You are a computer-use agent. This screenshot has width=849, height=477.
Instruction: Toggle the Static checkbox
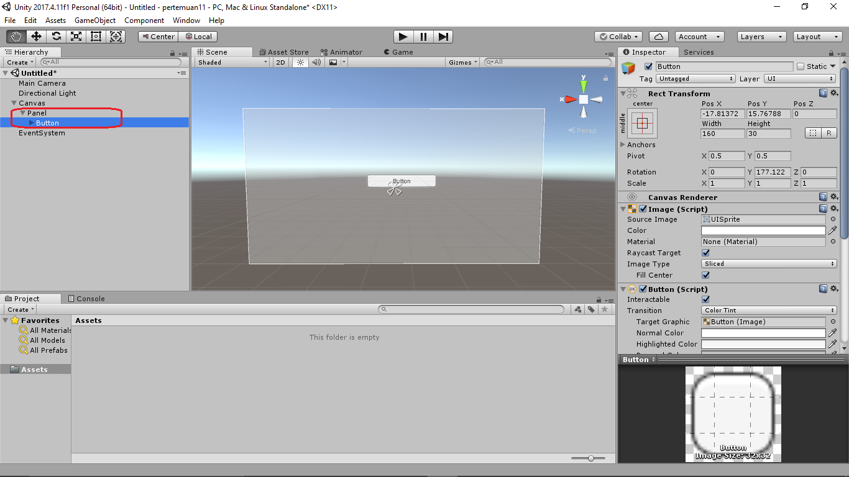801,66
